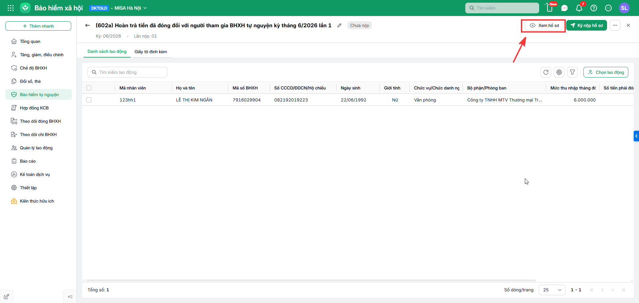Check the LÊ THỊ KIM NGÂN row checkbox

pos(89,100)
